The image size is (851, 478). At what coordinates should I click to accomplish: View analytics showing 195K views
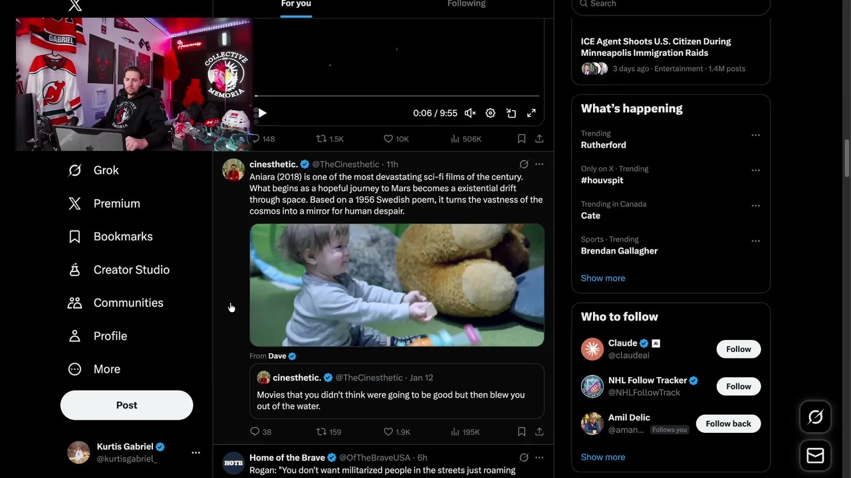[x=465, y=432]
